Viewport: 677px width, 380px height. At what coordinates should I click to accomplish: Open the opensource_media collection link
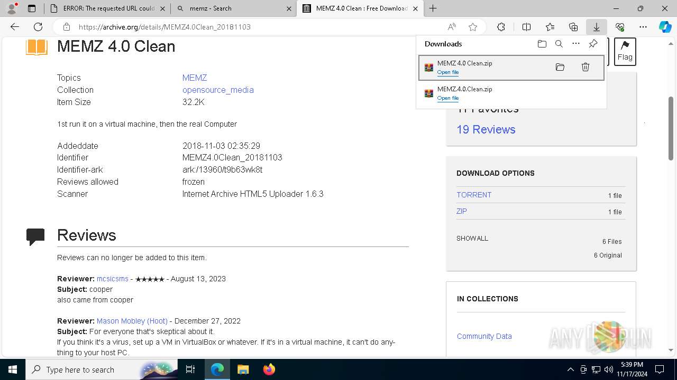[218, 90]
